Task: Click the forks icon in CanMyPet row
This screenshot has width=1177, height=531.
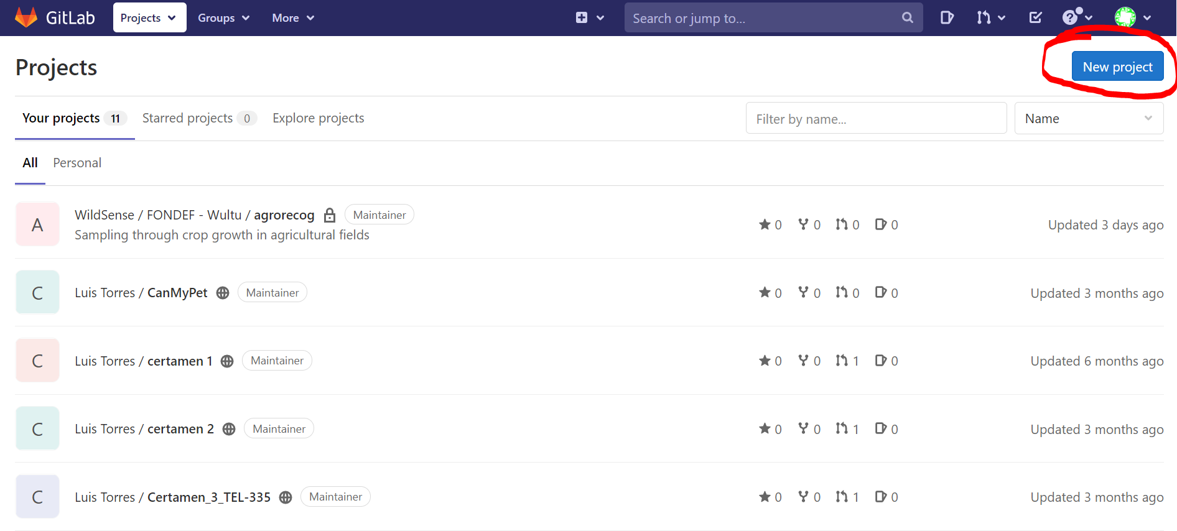Action: [803, 292]
